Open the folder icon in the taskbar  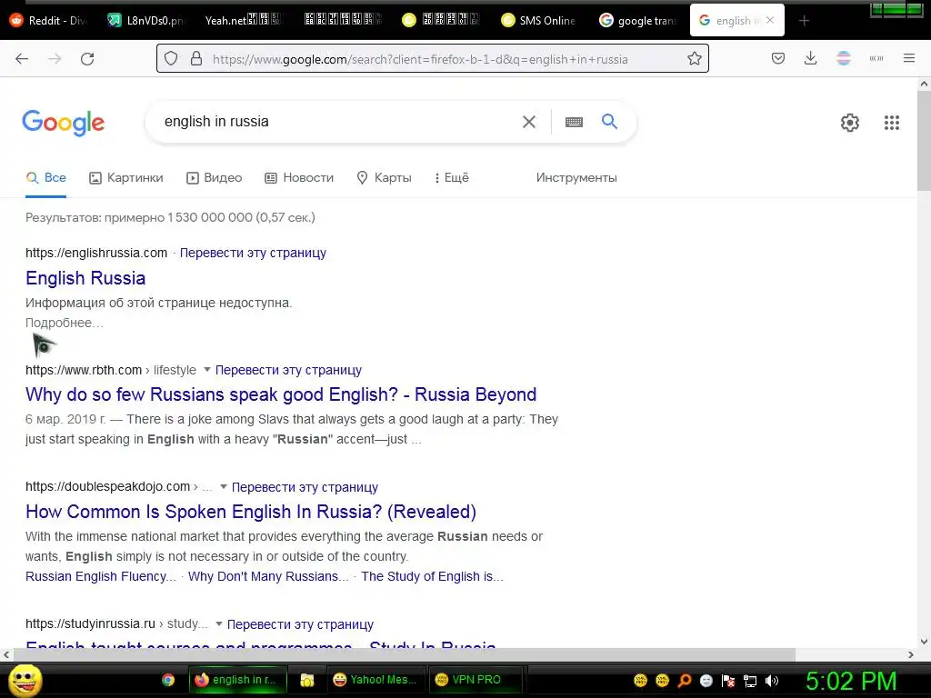307,680
